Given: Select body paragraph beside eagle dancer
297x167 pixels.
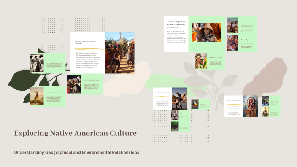Looking at the screenshot, I should [x=162, y=102].
